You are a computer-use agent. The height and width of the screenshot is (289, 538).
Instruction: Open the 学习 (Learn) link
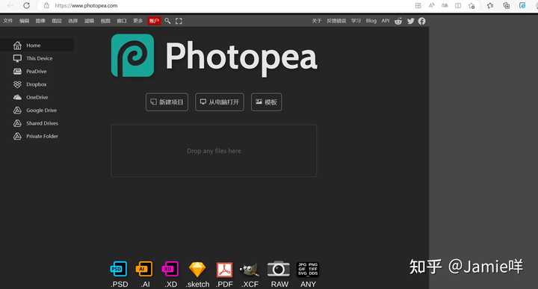tap(356, 21)
